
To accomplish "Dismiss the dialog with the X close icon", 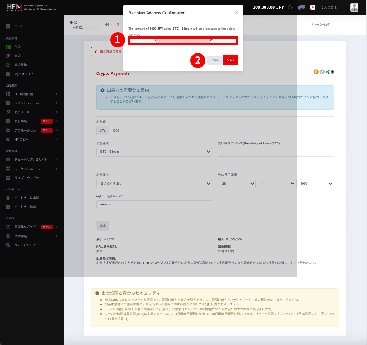I will click(x=237, y=12).
